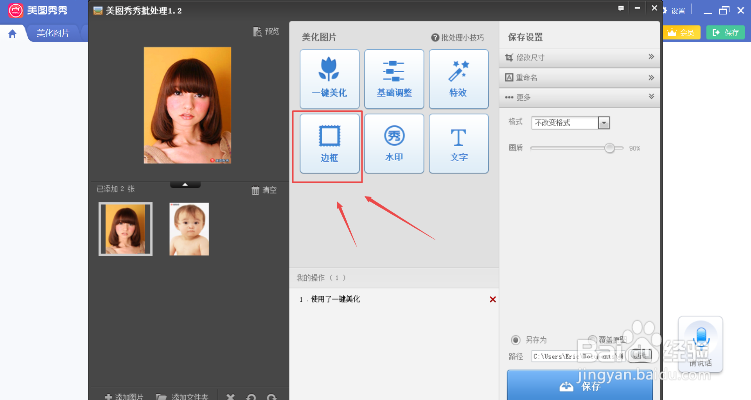Viewport: 751px width, 400px height.
Task: Open the 基础调整 basic adjustment tool
Action: pos(394,79)
